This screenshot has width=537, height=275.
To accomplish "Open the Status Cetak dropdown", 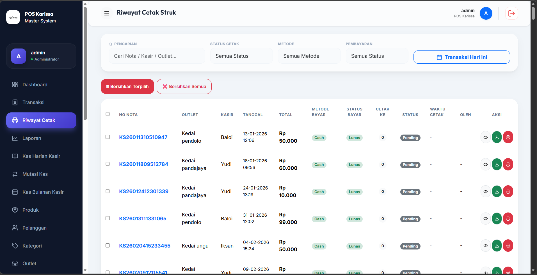I will click(241, 56).
